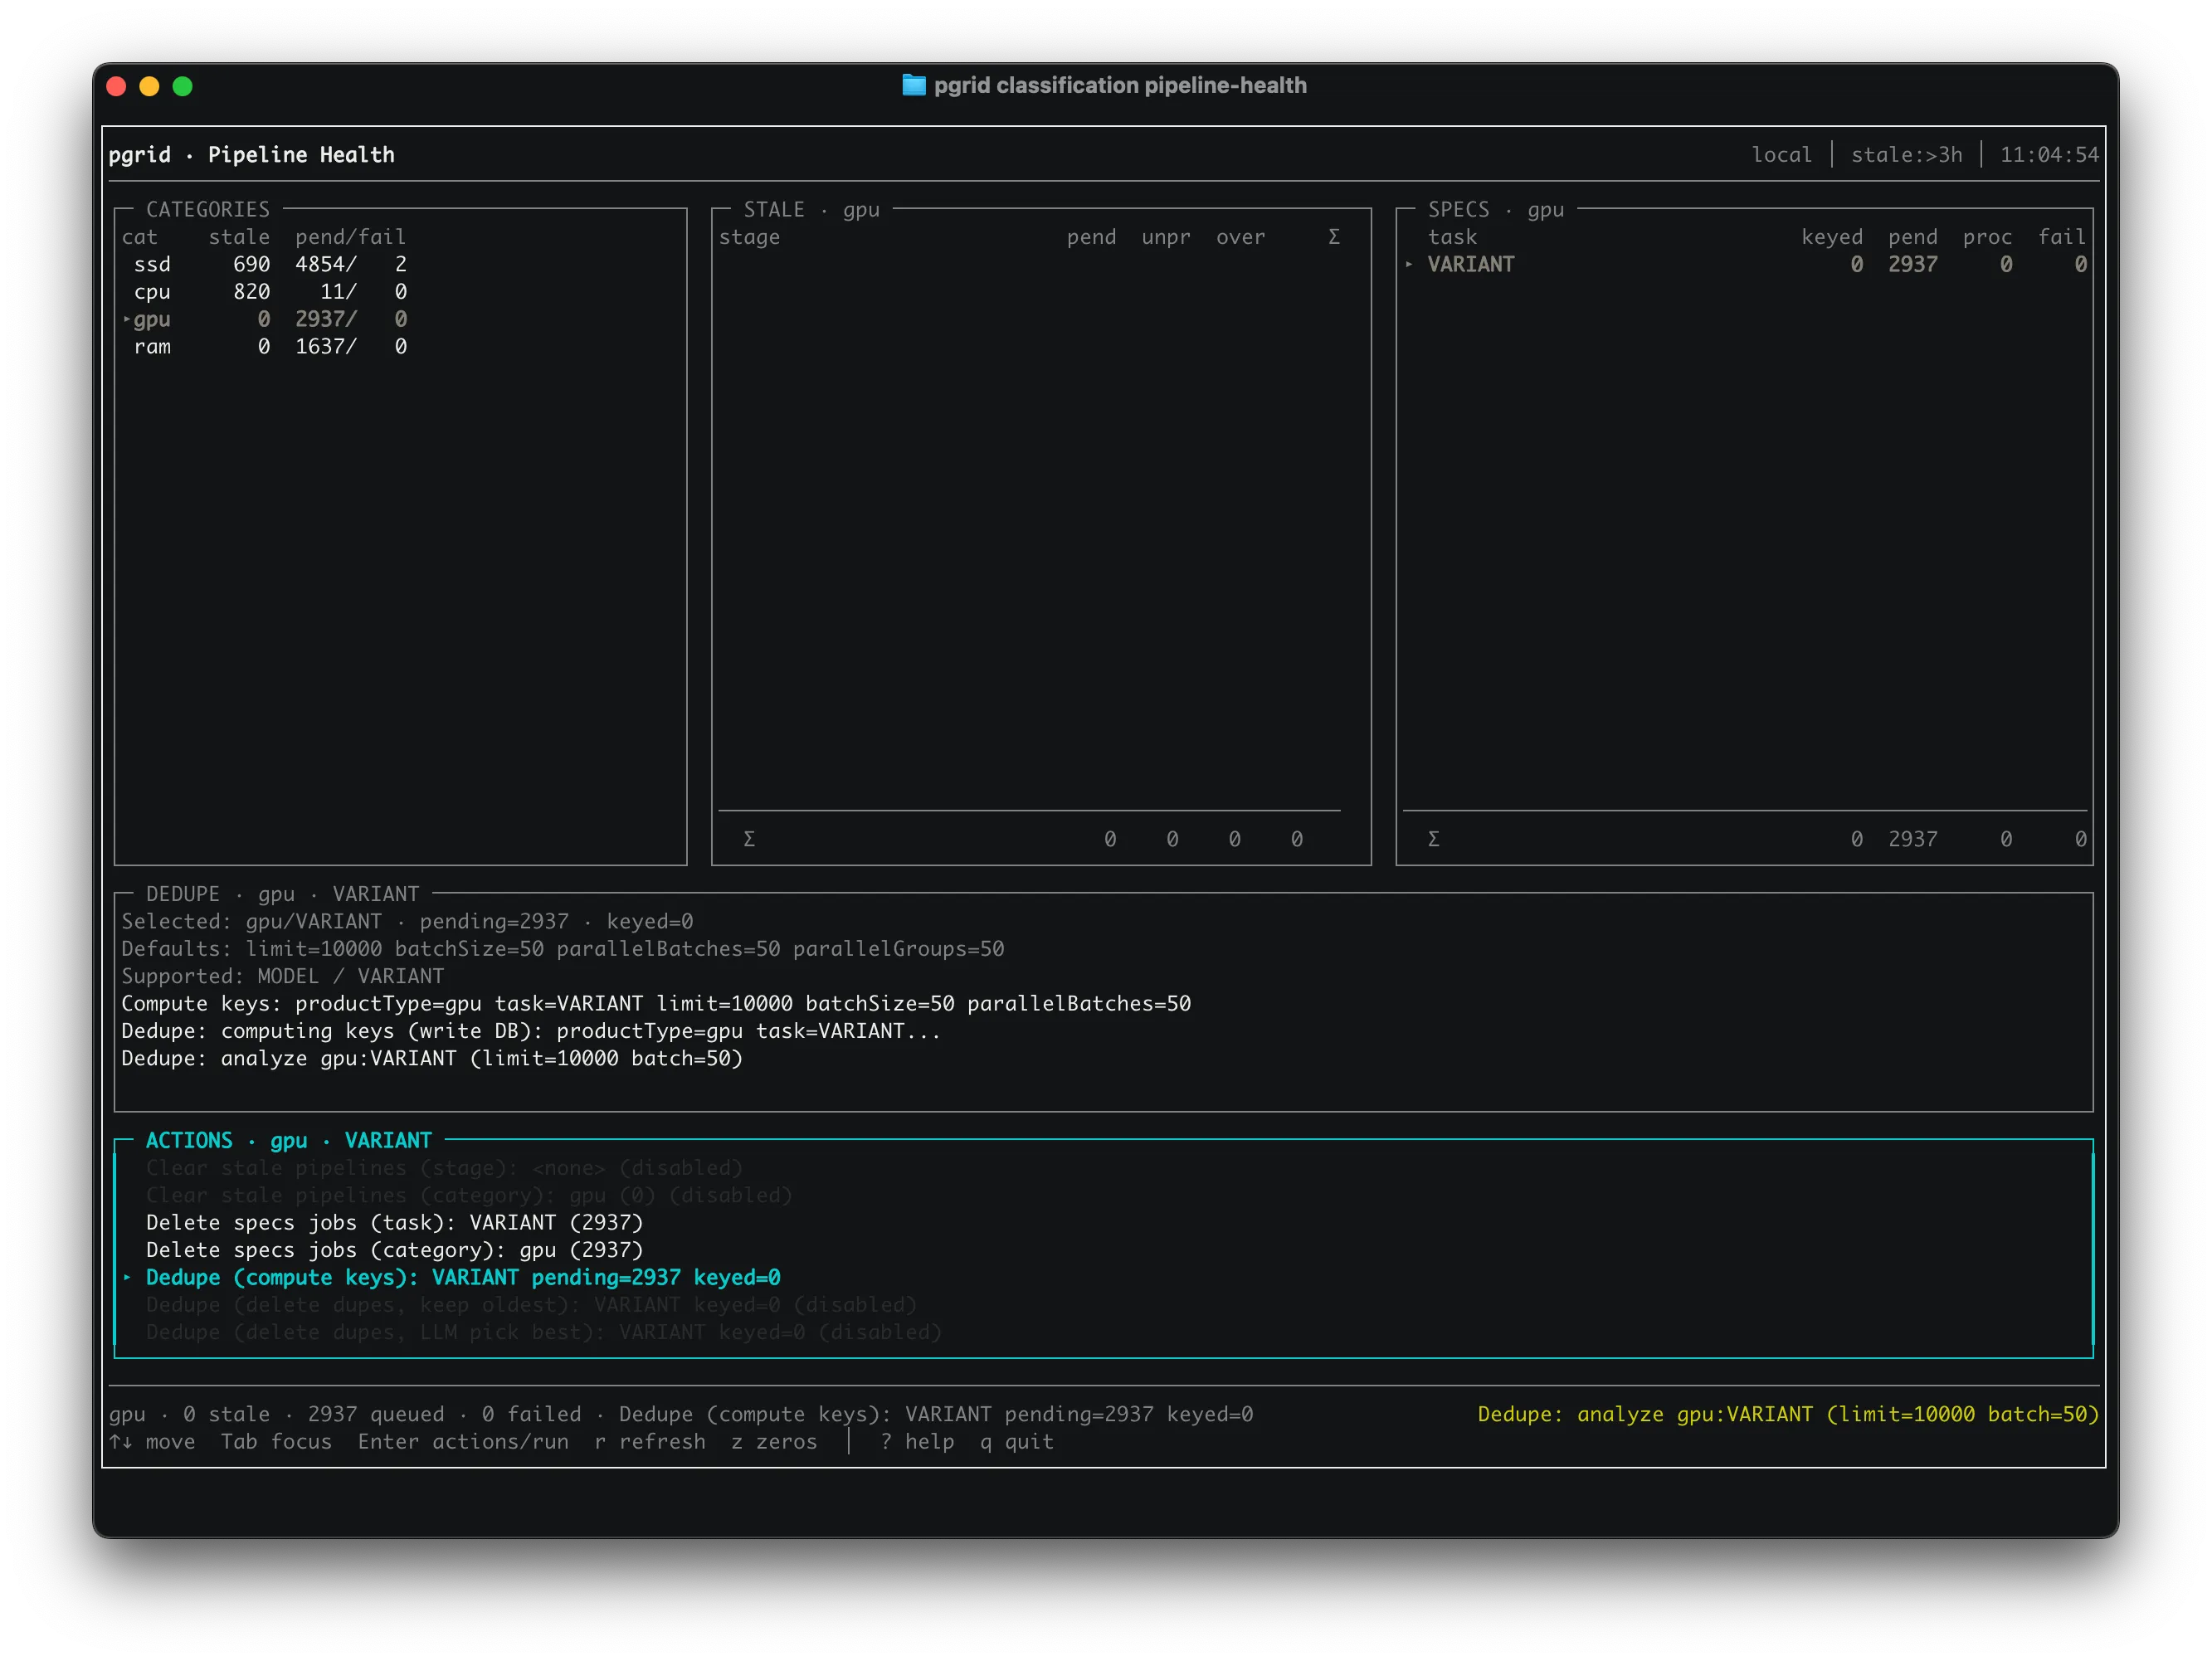Click the stale:>3h indicator in header

(1906, 155)
